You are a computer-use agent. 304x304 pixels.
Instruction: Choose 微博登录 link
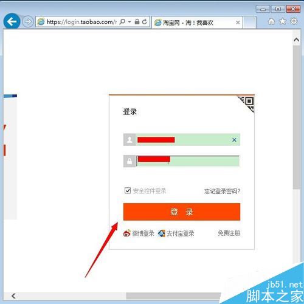tap(139, 233)
